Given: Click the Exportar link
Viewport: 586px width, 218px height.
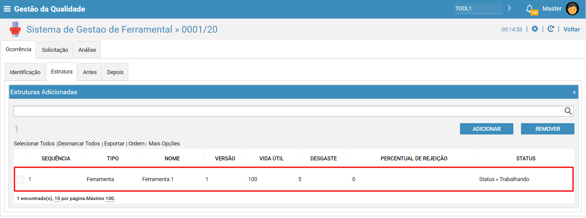Looking at the screenshot, I should tap(114, 144).
